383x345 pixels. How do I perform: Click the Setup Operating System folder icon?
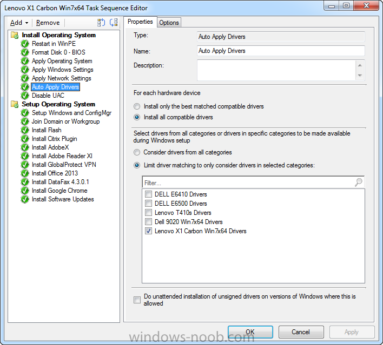point(15,104)
